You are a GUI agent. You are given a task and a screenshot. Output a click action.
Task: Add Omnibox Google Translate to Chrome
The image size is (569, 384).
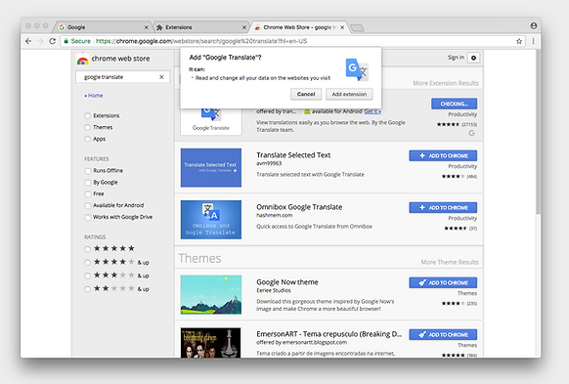tap(443, 208)
